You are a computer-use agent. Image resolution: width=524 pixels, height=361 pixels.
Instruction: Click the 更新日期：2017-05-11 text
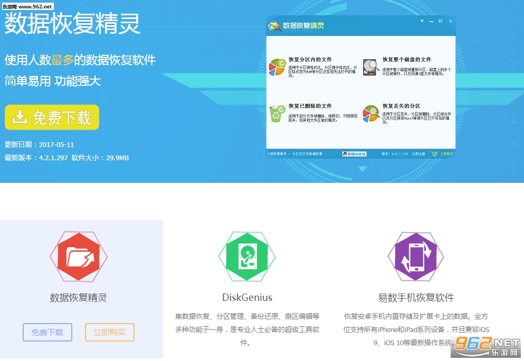pyautogui.click(x=39, y=144)
